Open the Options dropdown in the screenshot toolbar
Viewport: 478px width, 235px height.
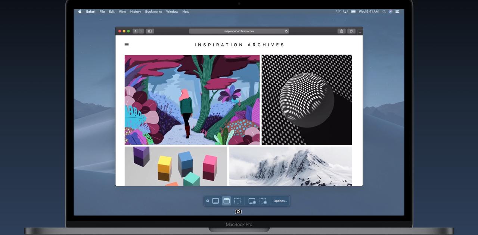click(280, 201)
